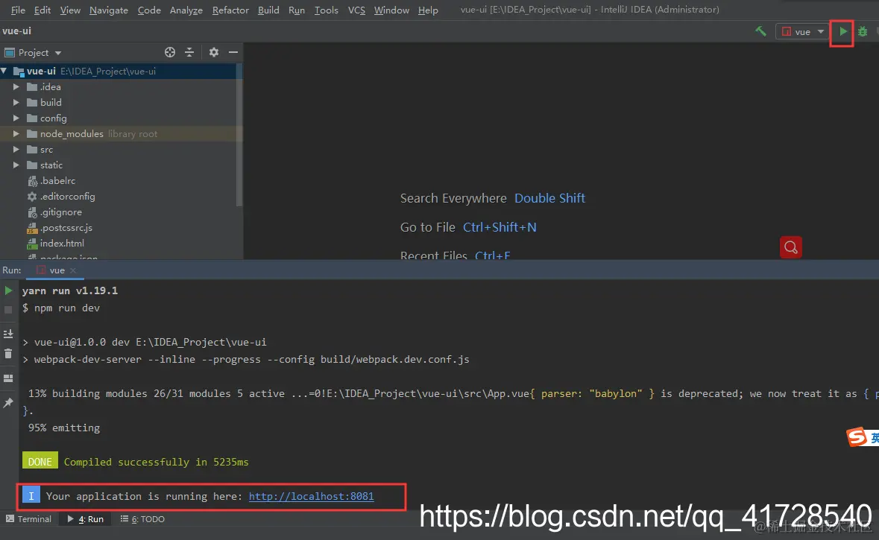Open the Edit menu
Screen dimensions: 879x540
pyautogui.click(x=42, y=10)
